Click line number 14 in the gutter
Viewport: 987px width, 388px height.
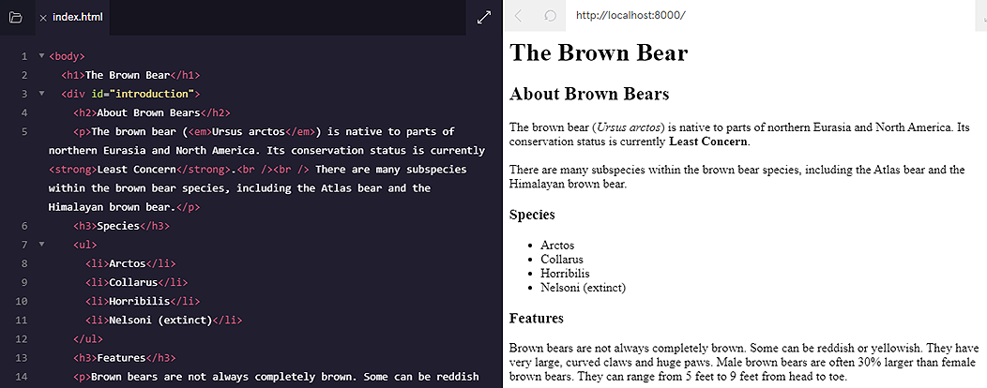pyautogui.click(x=22, y=377)
